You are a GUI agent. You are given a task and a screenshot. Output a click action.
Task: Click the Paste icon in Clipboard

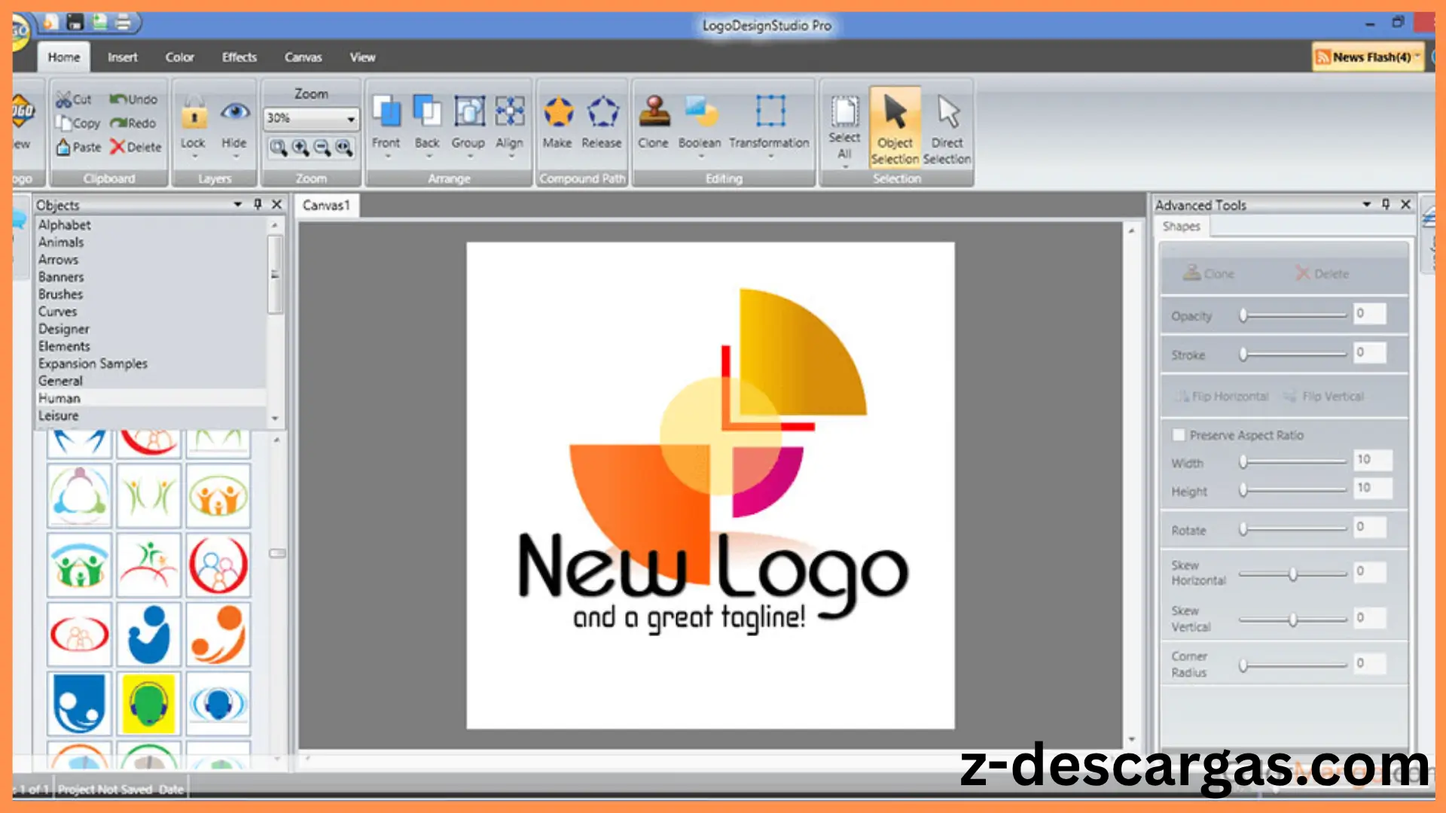(x=63, y=147)
